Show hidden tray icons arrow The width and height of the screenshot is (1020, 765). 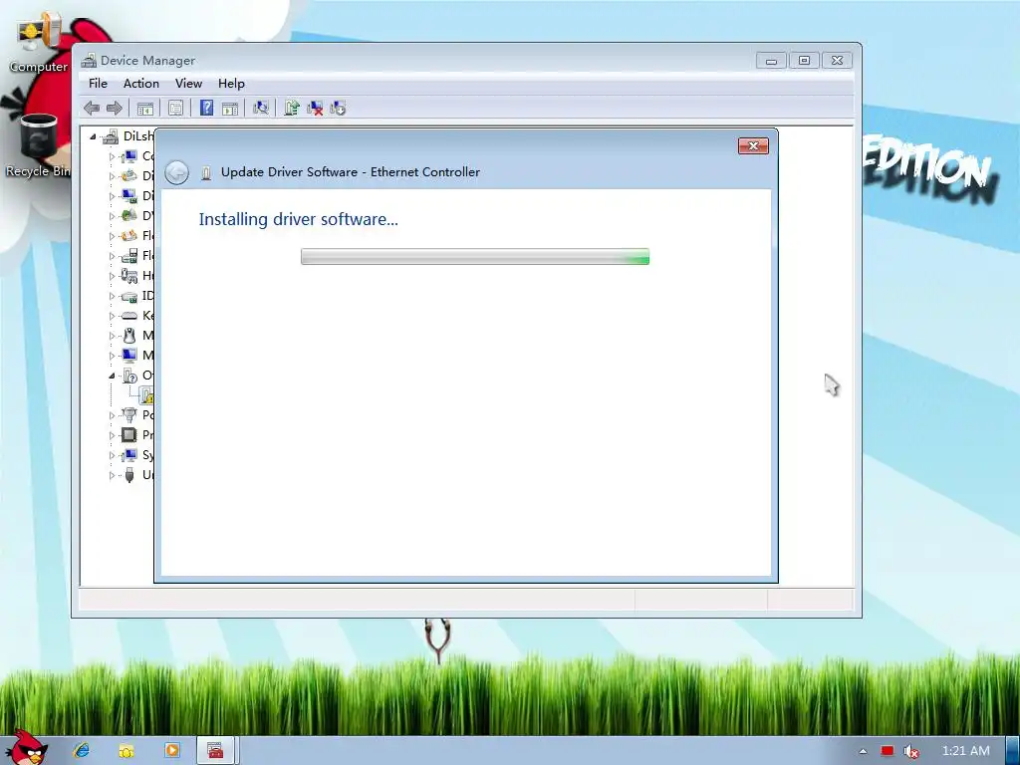[863, 751]
